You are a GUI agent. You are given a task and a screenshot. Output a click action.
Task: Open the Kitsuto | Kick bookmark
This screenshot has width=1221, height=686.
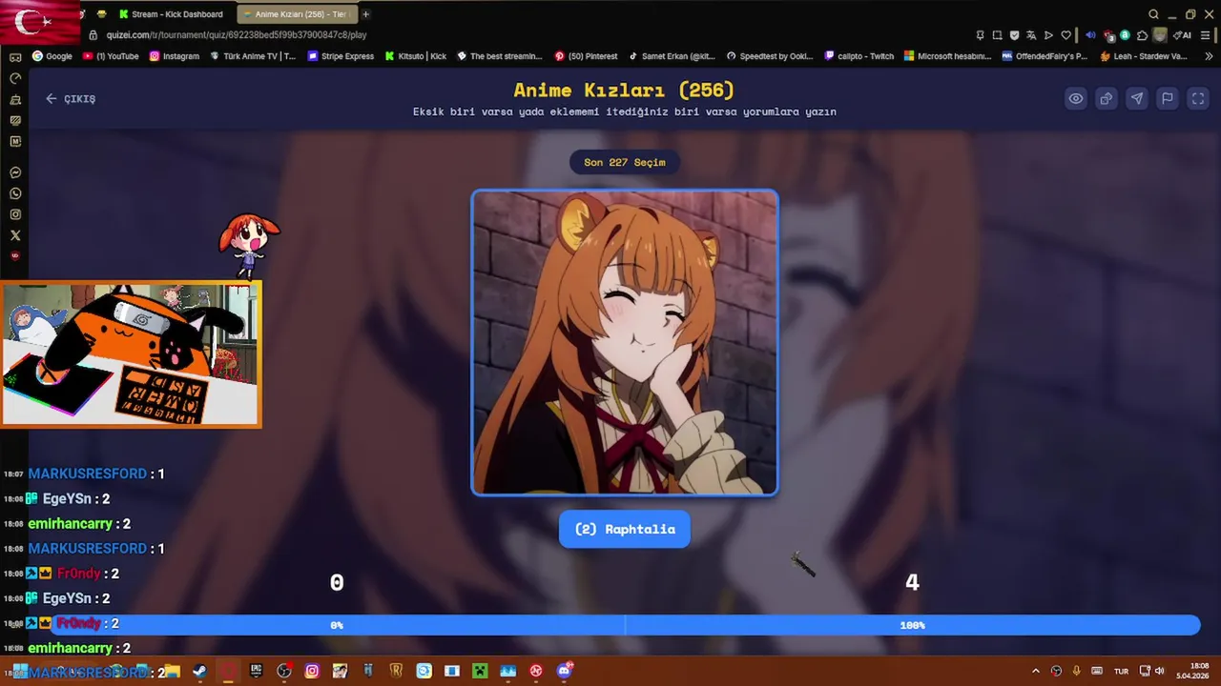(416, 56)
